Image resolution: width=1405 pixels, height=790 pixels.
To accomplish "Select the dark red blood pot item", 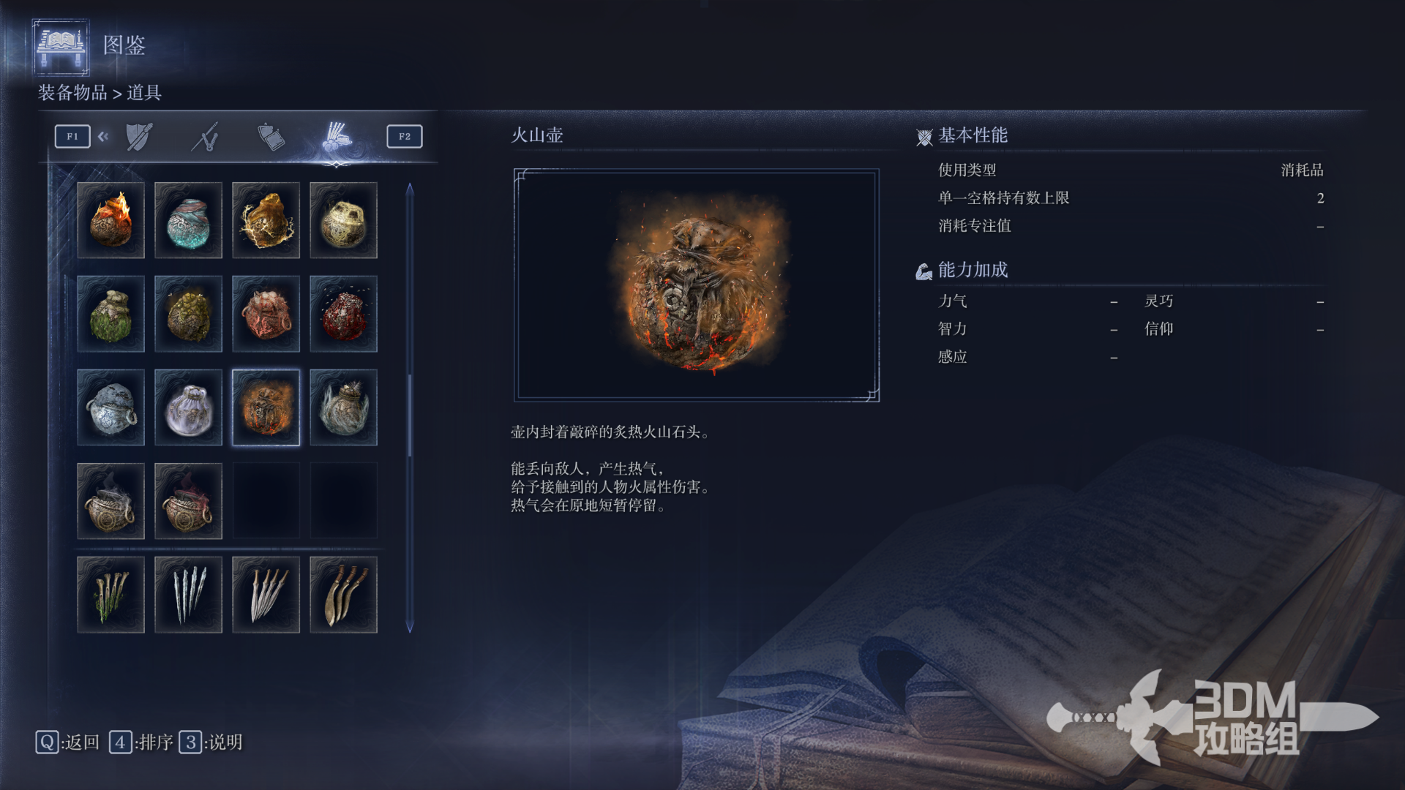I will tap(343, 314).
